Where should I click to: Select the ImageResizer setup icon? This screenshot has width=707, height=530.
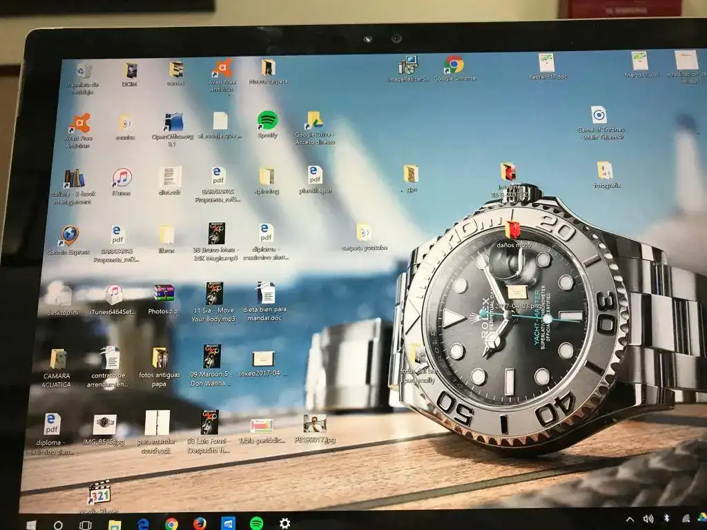point(409,66)
